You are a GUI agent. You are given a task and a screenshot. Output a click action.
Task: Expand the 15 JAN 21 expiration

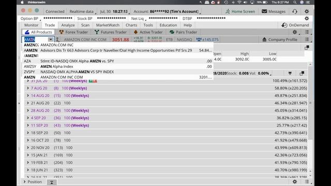pyautogui.click(x=27, y=155)
